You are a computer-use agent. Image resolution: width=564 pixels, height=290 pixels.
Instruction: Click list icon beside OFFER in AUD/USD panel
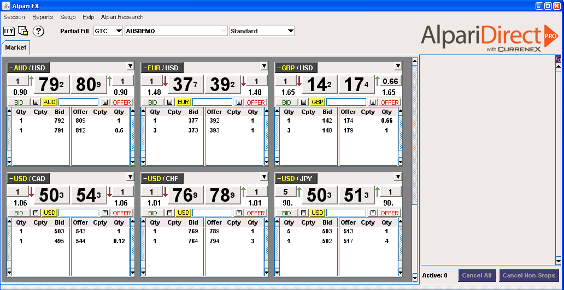coord(105,102)
